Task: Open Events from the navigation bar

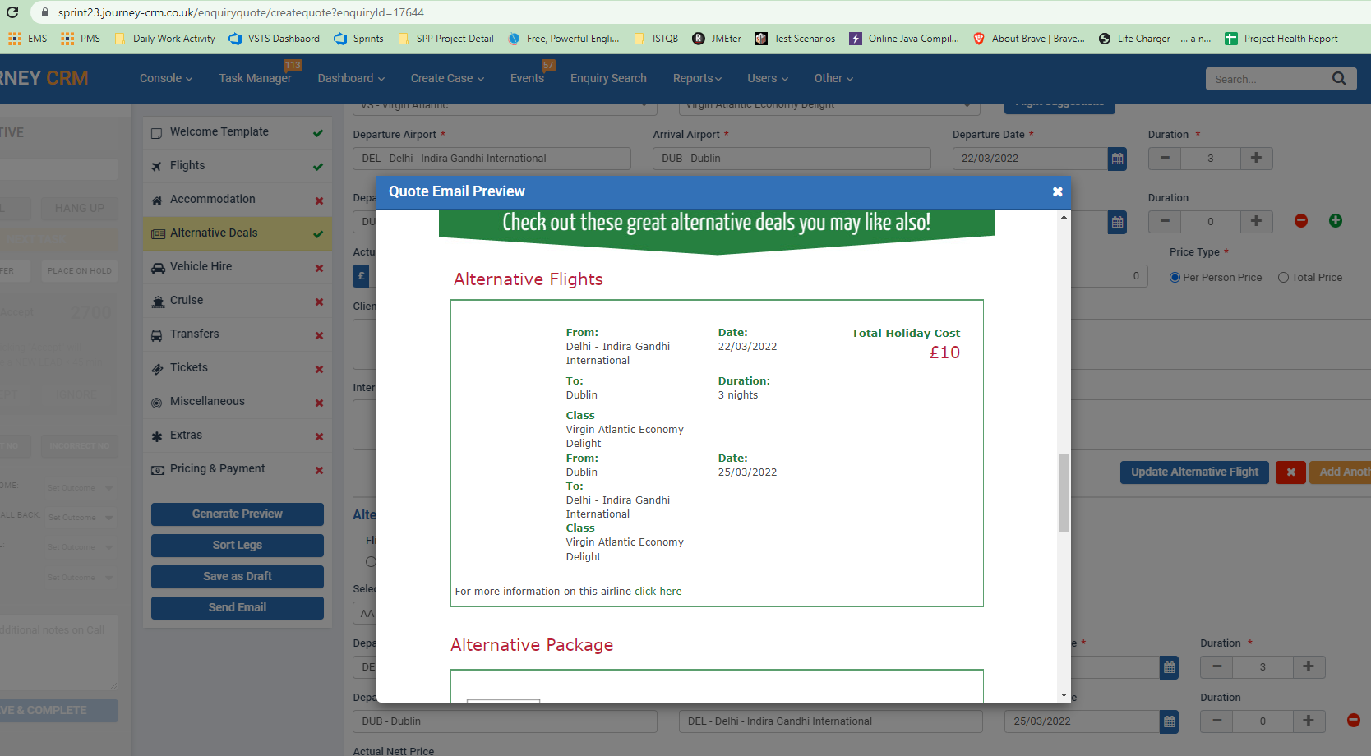Action: pyautogui.click(x=527, y=78)
